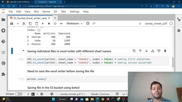Image resolution: width=182 pixels, height=102 pixels.
Task: Open the Edit menu
Action: coord(19,12)
